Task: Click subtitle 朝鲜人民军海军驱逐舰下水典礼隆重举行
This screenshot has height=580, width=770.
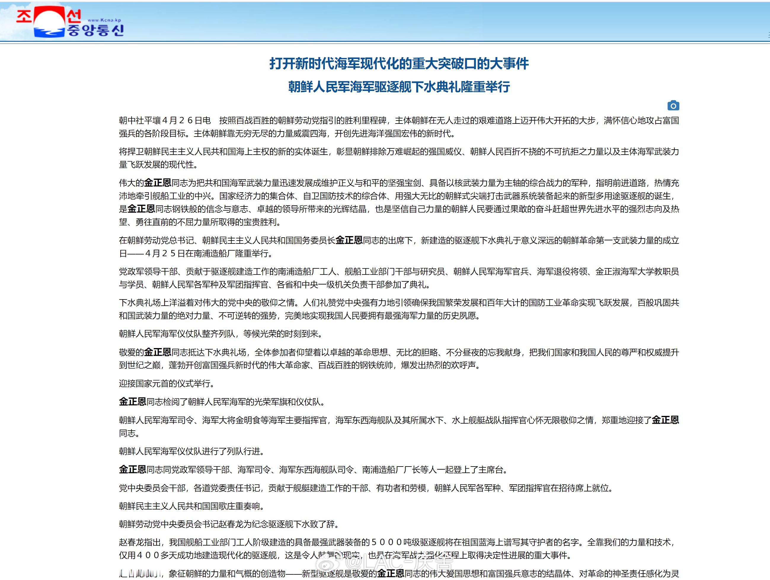Action: (399, 87)
